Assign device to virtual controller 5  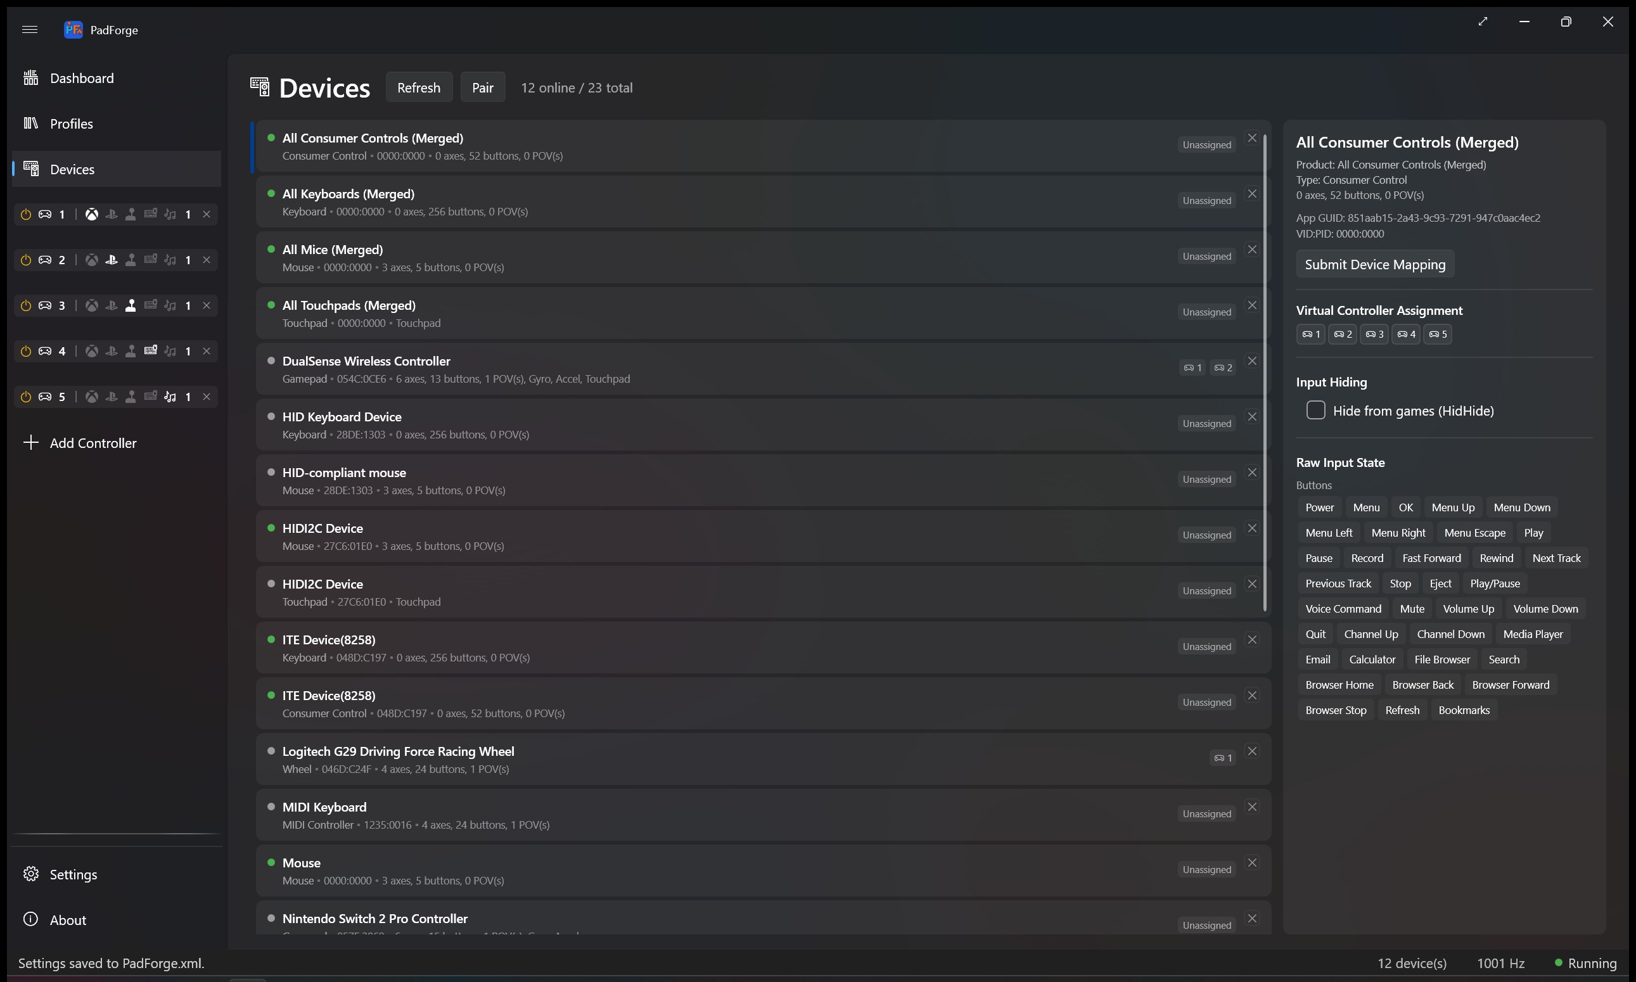tap(1438, 334)
